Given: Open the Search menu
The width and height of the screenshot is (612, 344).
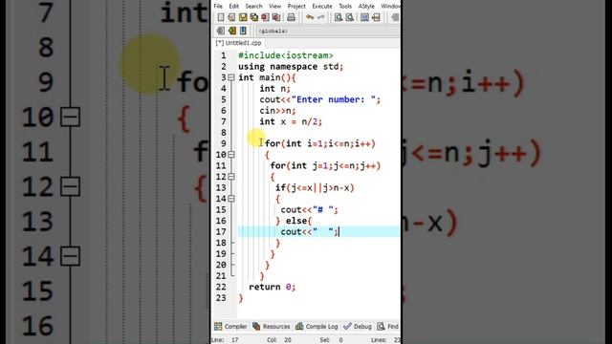Looking at the screenshot, I should coord(253,6).
